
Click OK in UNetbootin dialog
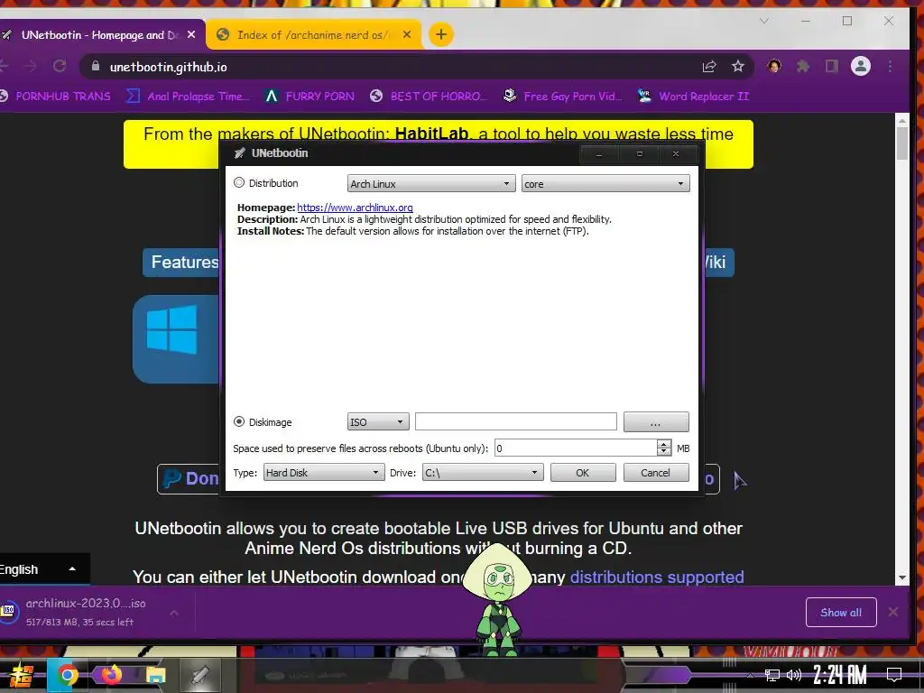[x=583, y=473]
